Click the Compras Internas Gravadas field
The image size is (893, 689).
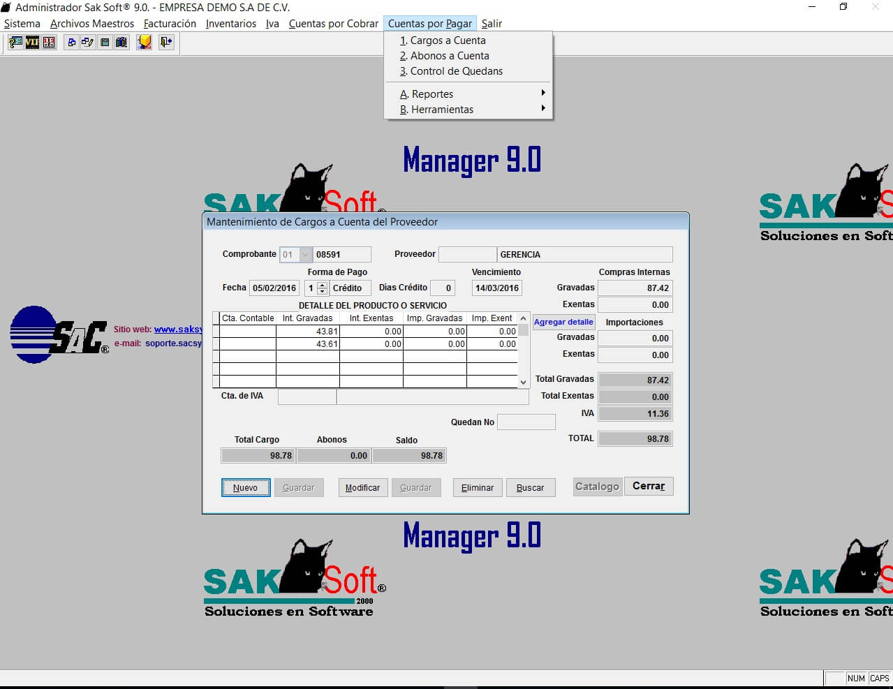click(635, 288)
